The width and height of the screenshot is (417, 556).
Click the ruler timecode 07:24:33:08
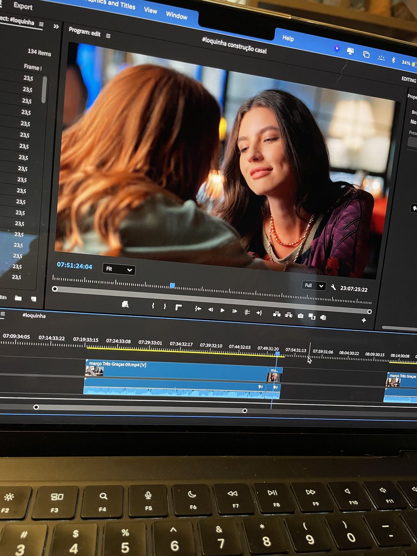(x=118, y=341)
